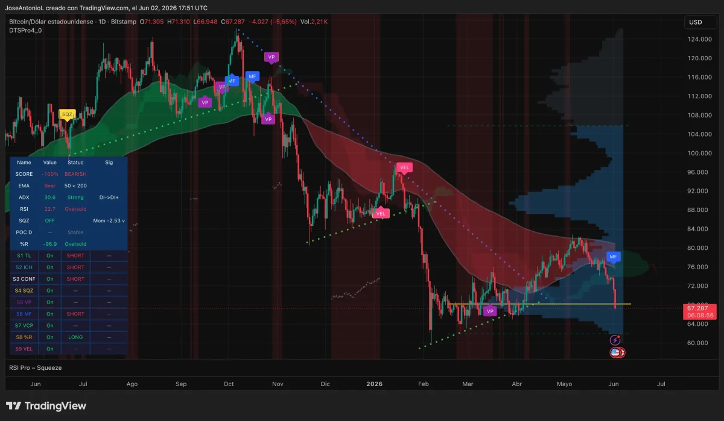Viewport: 724px width, 421px height.
Task: Click the Mom -2.53 v cell
Action: (109, 220)
